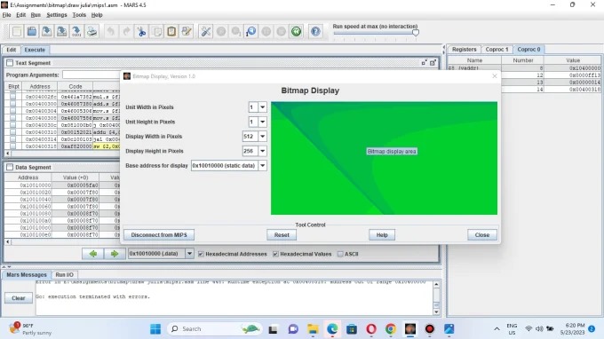The height and width of the screenshot is (339, 604).
Task: Click the Print icon in toolbar
Action: tap(91, 32)
